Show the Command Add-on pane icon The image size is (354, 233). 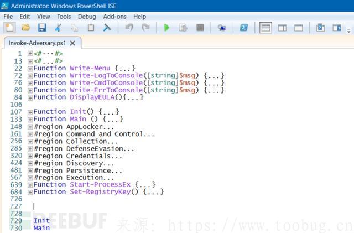click(x=337, y=28)
